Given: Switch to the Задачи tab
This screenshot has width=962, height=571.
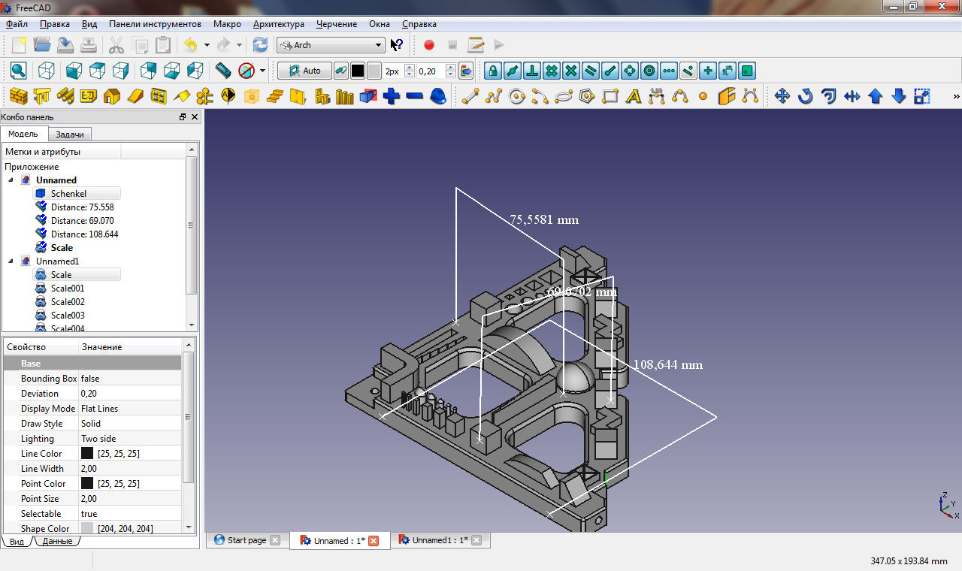Looking at the screenshot, I should [71, 134].
